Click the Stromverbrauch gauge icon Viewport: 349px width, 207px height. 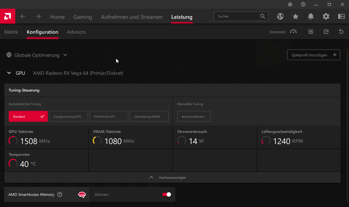[182, 141]
